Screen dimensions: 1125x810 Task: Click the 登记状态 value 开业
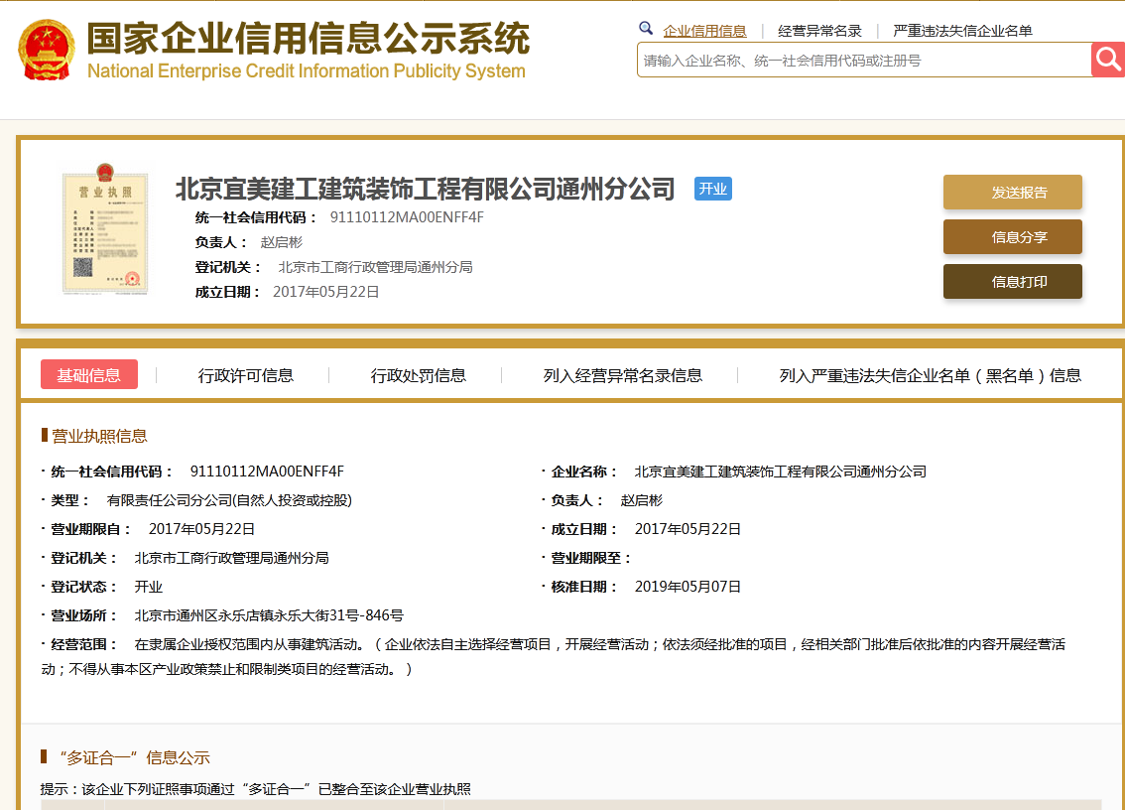pos(149,586)
